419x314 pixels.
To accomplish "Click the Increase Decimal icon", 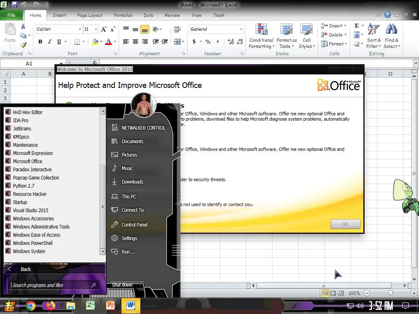I will tap(231, 42).
